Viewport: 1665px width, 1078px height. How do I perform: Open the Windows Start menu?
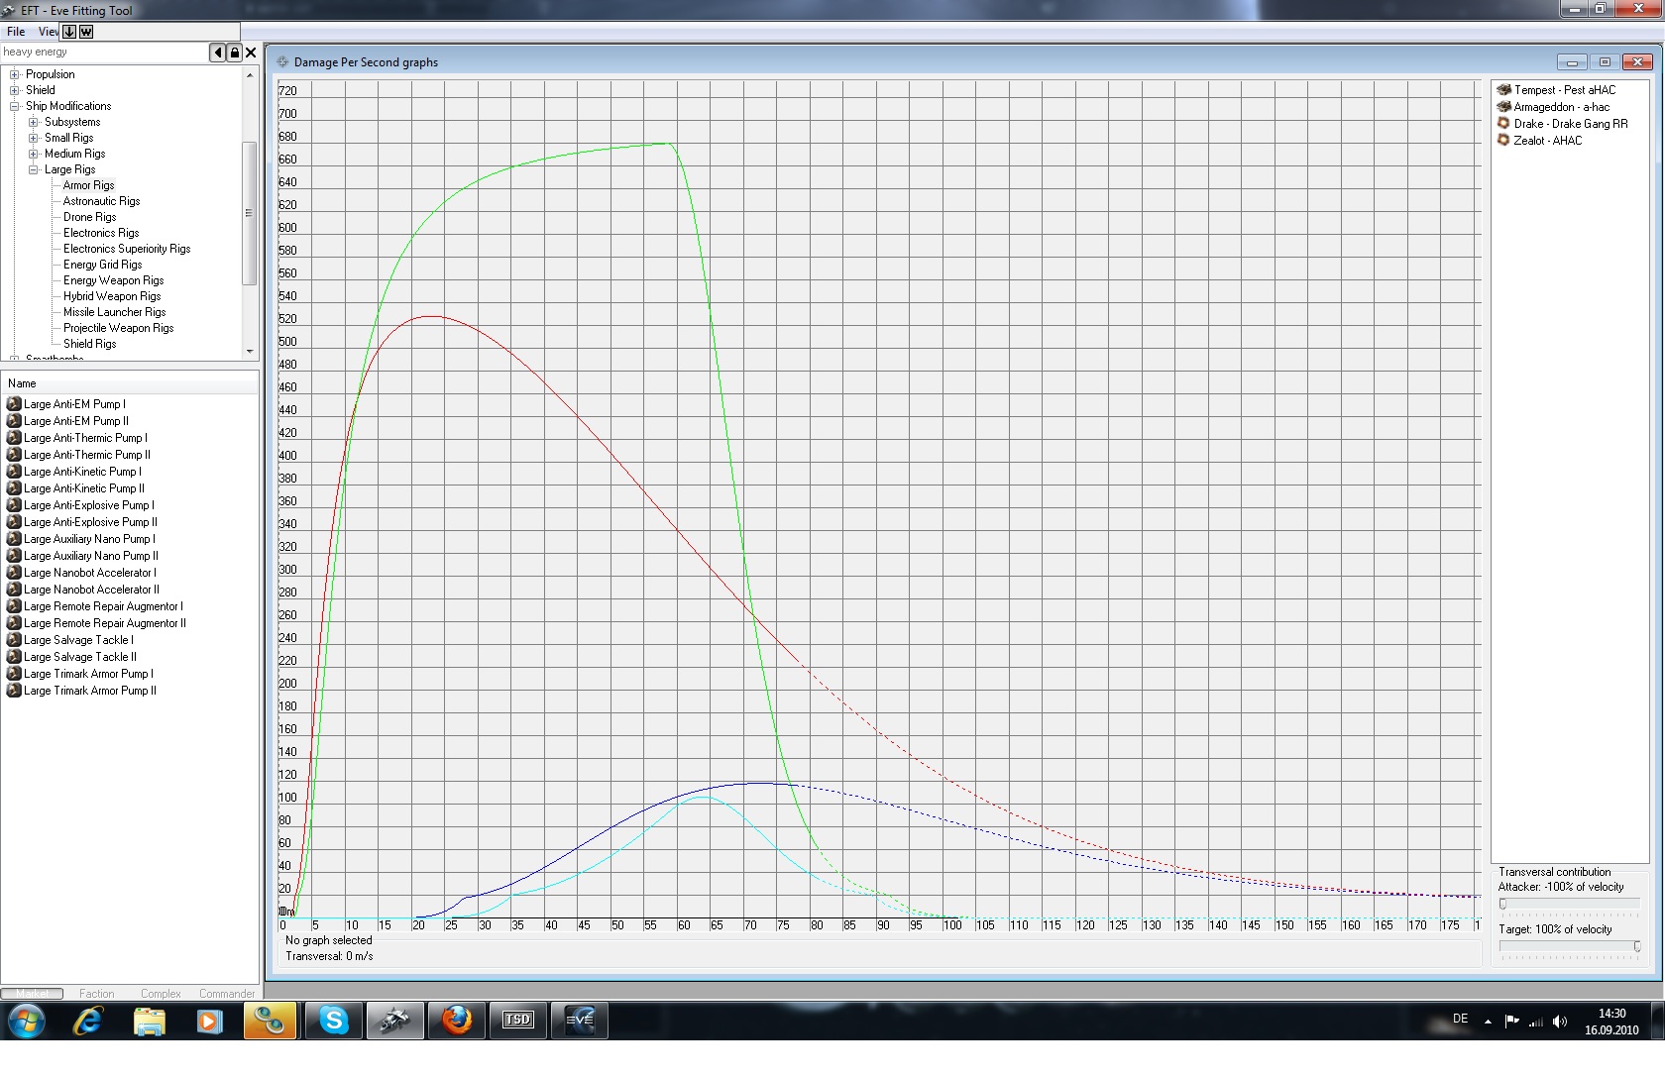26,1020
